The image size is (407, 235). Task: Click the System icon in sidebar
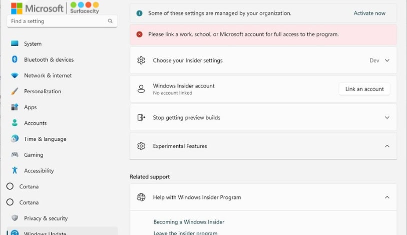click(15, 44)
